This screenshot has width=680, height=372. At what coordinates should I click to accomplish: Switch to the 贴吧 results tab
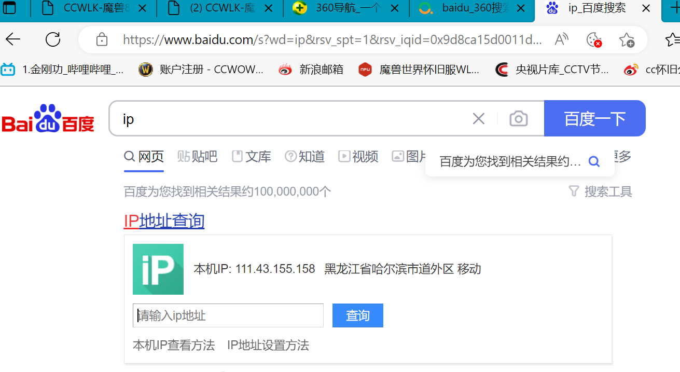[197, 157]
